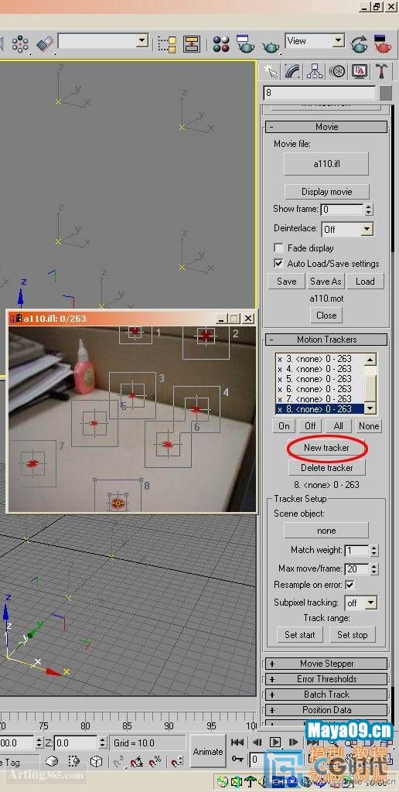The width and height of the screenshot is (399, 792).
Task: Switch to the Motion command panel
Action: 337,71
